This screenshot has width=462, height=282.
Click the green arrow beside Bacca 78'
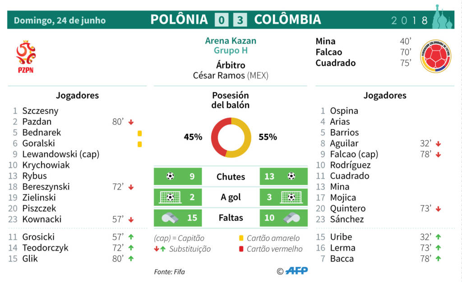coord(439,259)
